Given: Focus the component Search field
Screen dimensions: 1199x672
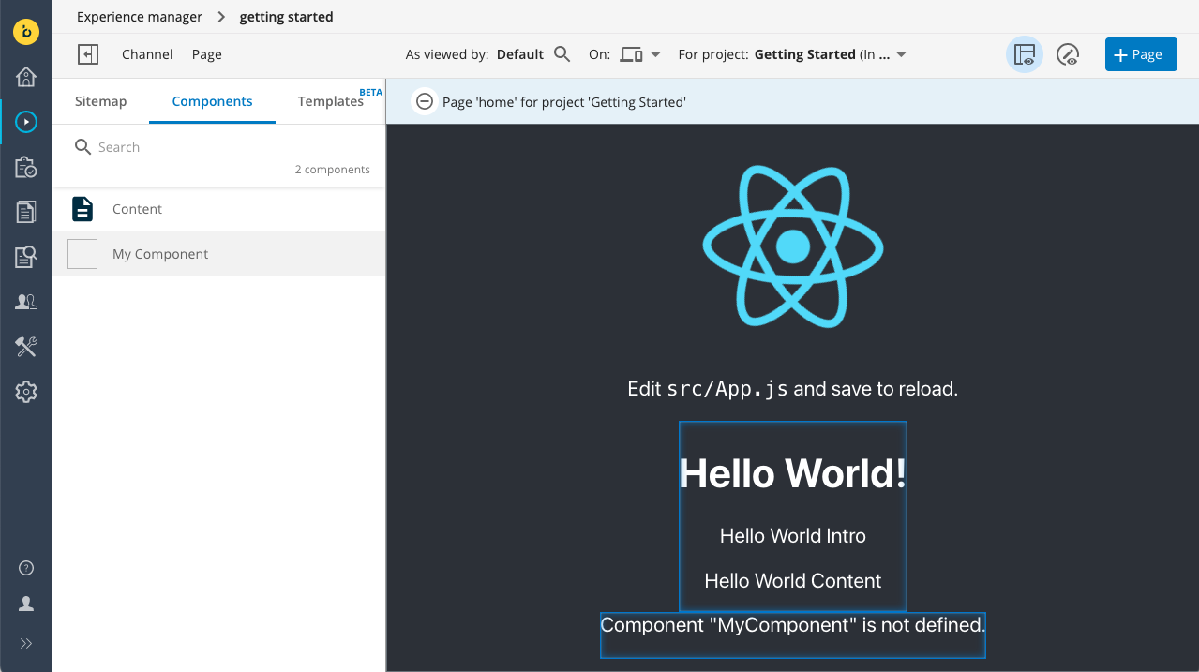Looking at the screenshot, I should pos(219,147).
